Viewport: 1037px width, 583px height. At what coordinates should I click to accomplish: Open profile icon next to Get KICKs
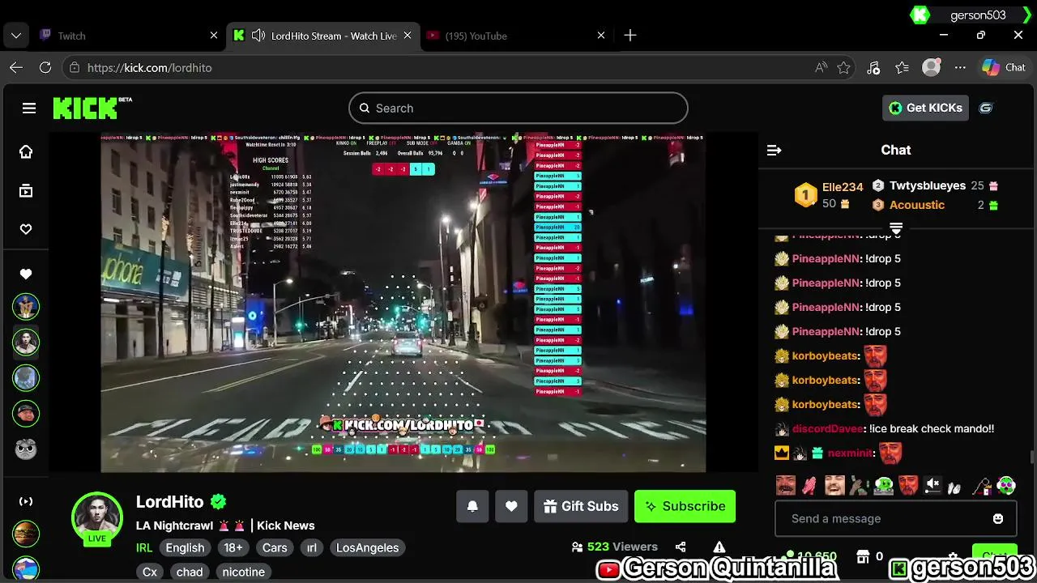pos(986,108)
